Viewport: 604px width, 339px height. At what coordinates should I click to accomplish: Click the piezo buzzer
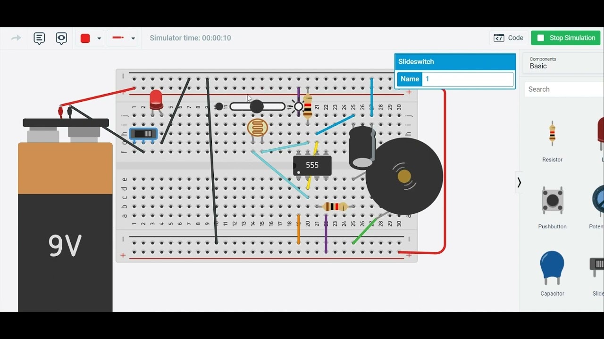tap(404, 176)
